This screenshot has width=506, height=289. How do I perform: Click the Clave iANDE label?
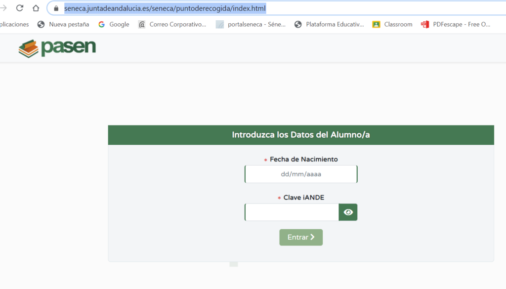(x=304, y=198)
